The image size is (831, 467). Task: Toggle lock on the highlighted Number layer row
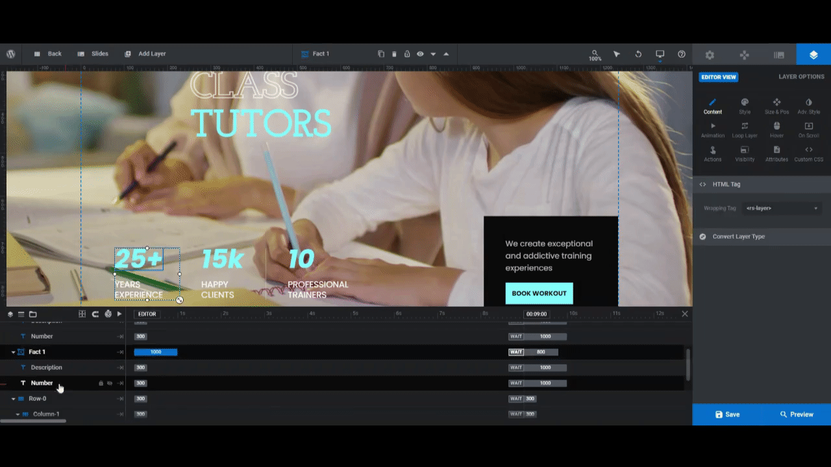[x=101, y=383]
